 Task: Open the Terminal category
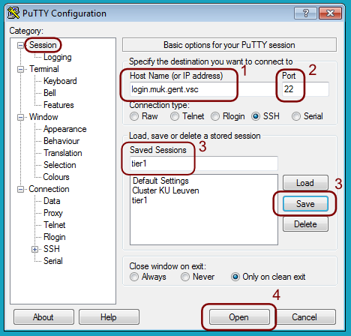pyautogui.click(x=44, y=69)
